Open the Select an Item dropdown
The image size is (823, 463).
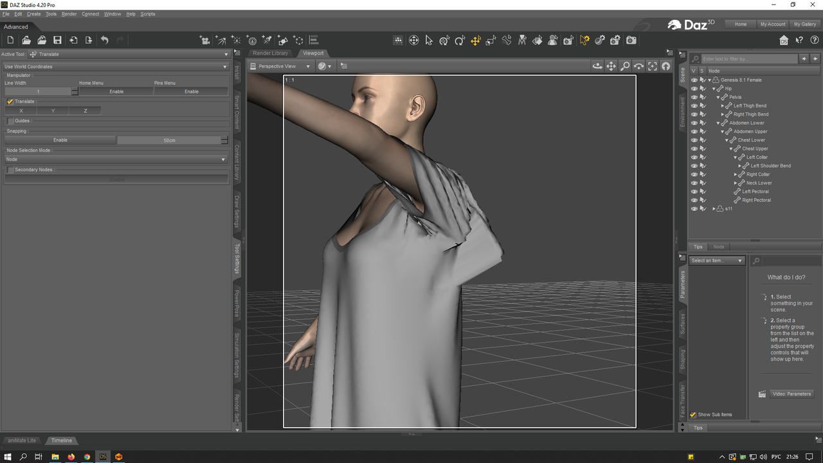coord(717,261)
